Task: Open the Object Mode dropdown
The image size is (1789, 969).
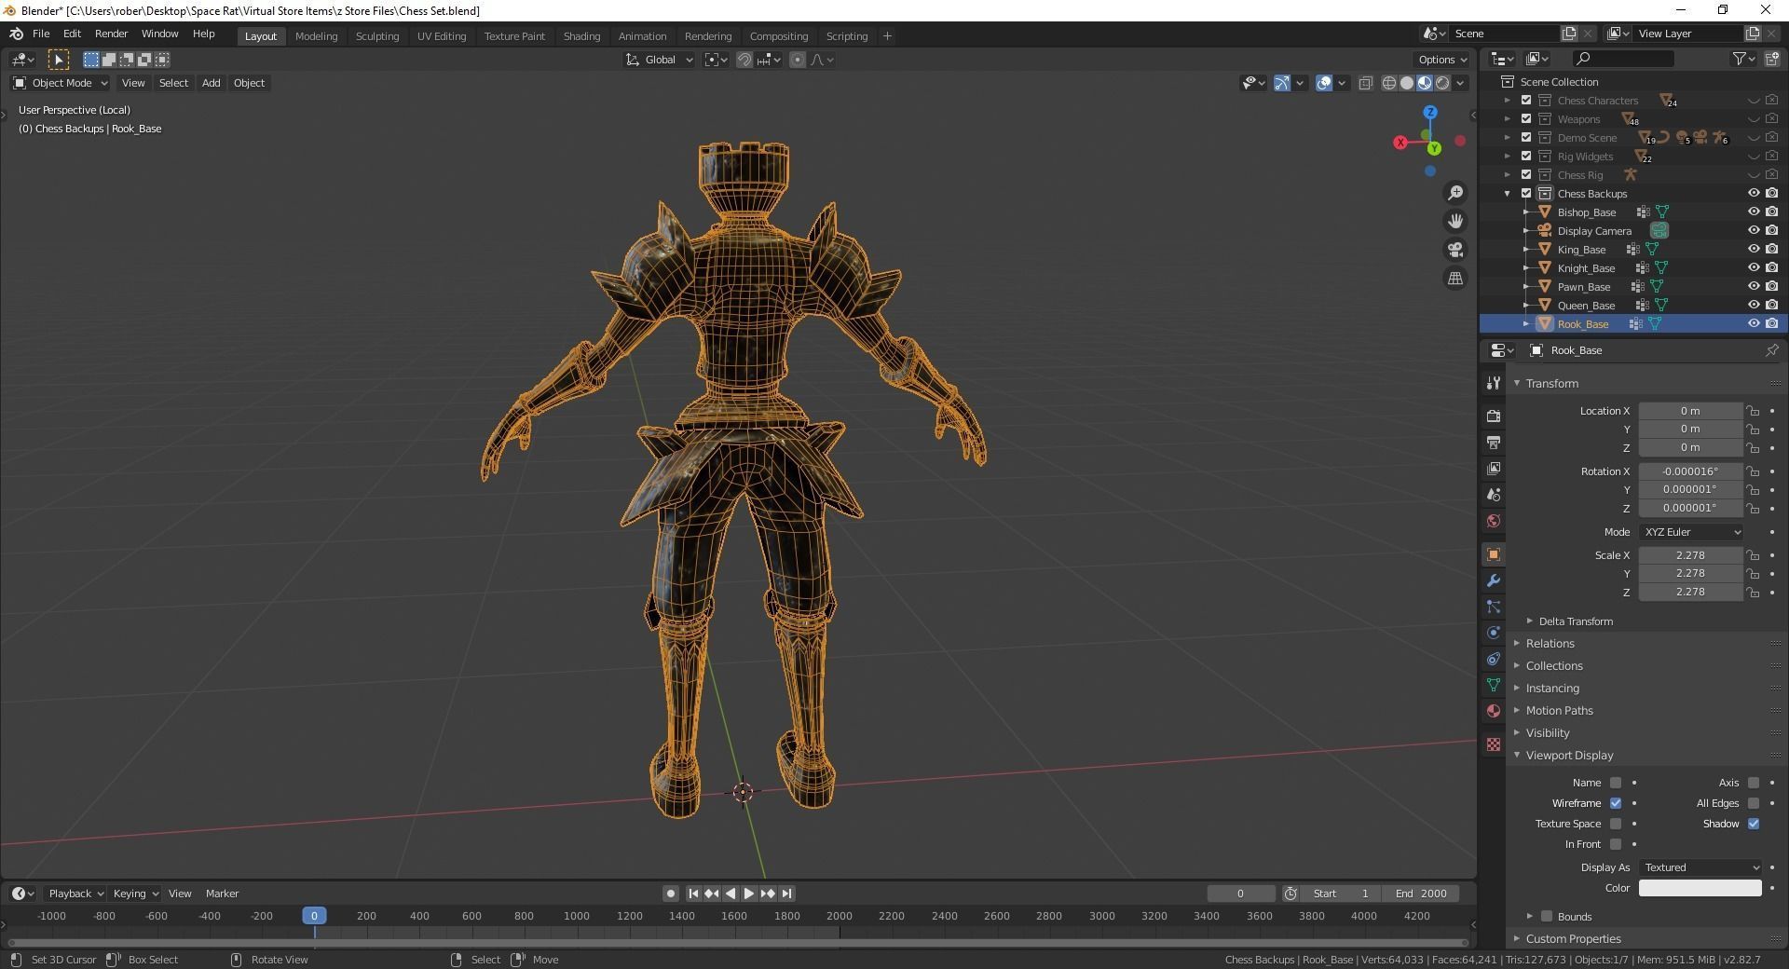Action: (61, 83)
